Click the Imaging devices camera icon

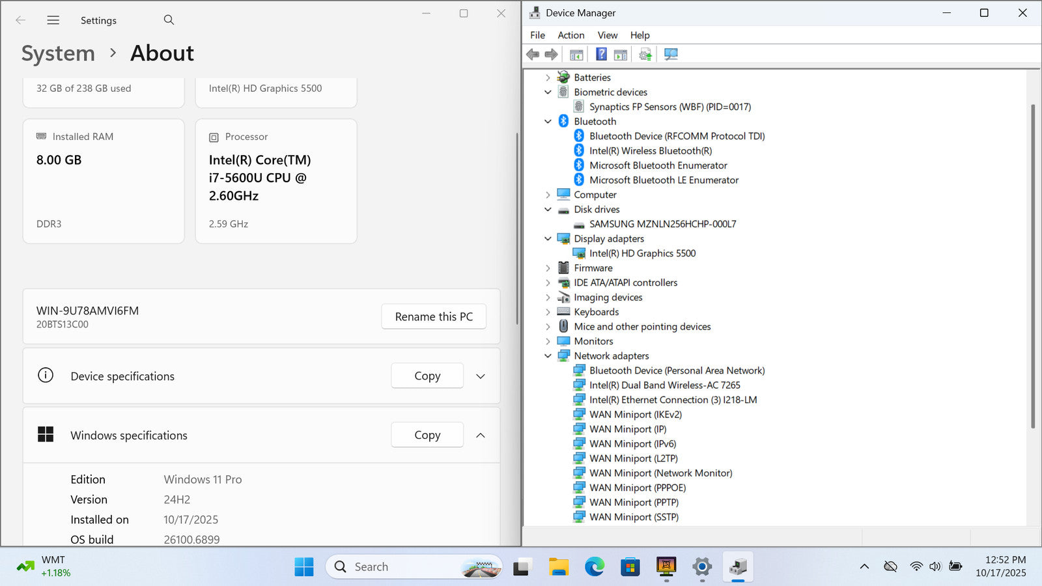click(563, 298)
